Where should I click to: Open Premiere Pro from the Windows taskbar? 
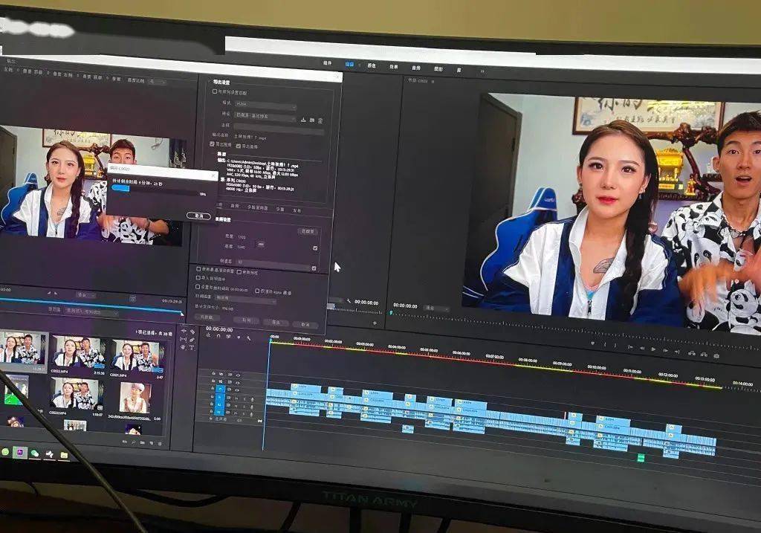(19, 453)
